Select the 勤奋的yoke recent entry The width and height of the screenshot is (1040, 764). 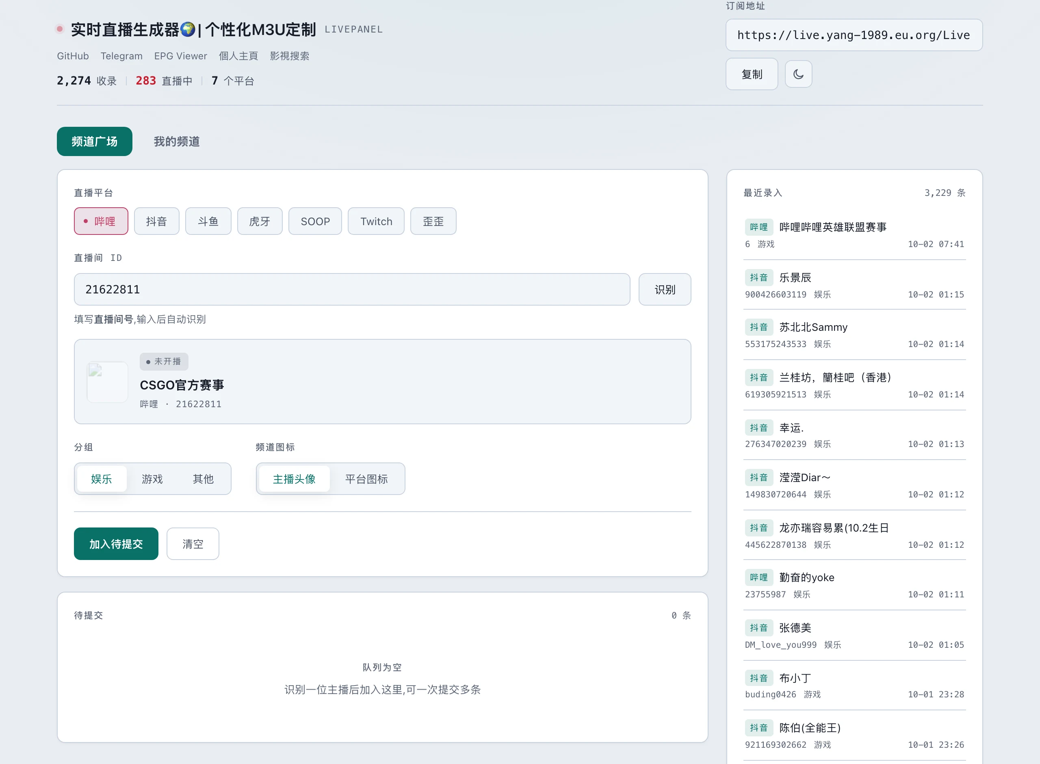(854, 586)
